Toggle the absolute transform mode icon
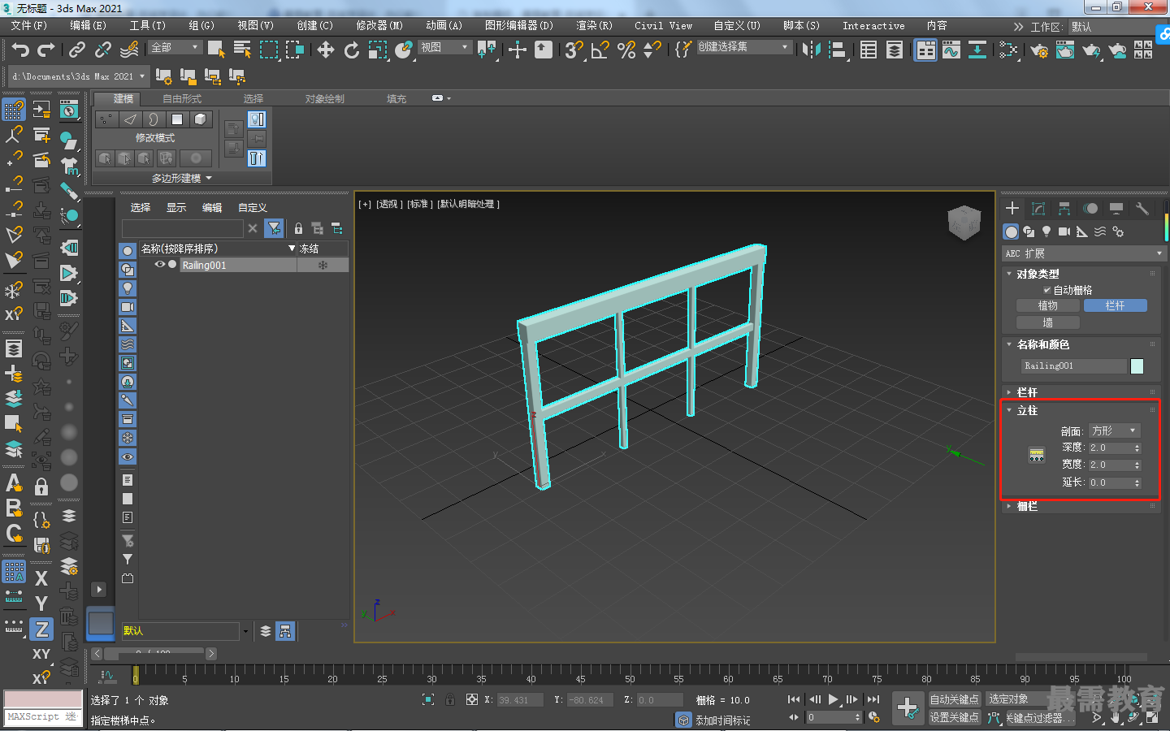 pos(472,699)
